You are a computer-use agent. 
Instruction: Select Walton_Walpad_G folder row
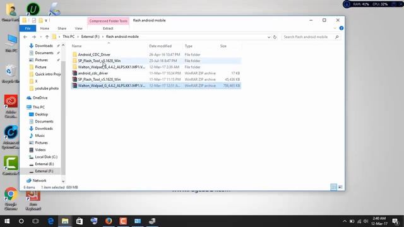(x=156, y=67)
